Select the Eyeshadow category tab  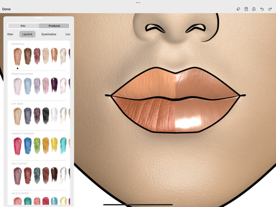pyautogui.click(x=49, y=34)
